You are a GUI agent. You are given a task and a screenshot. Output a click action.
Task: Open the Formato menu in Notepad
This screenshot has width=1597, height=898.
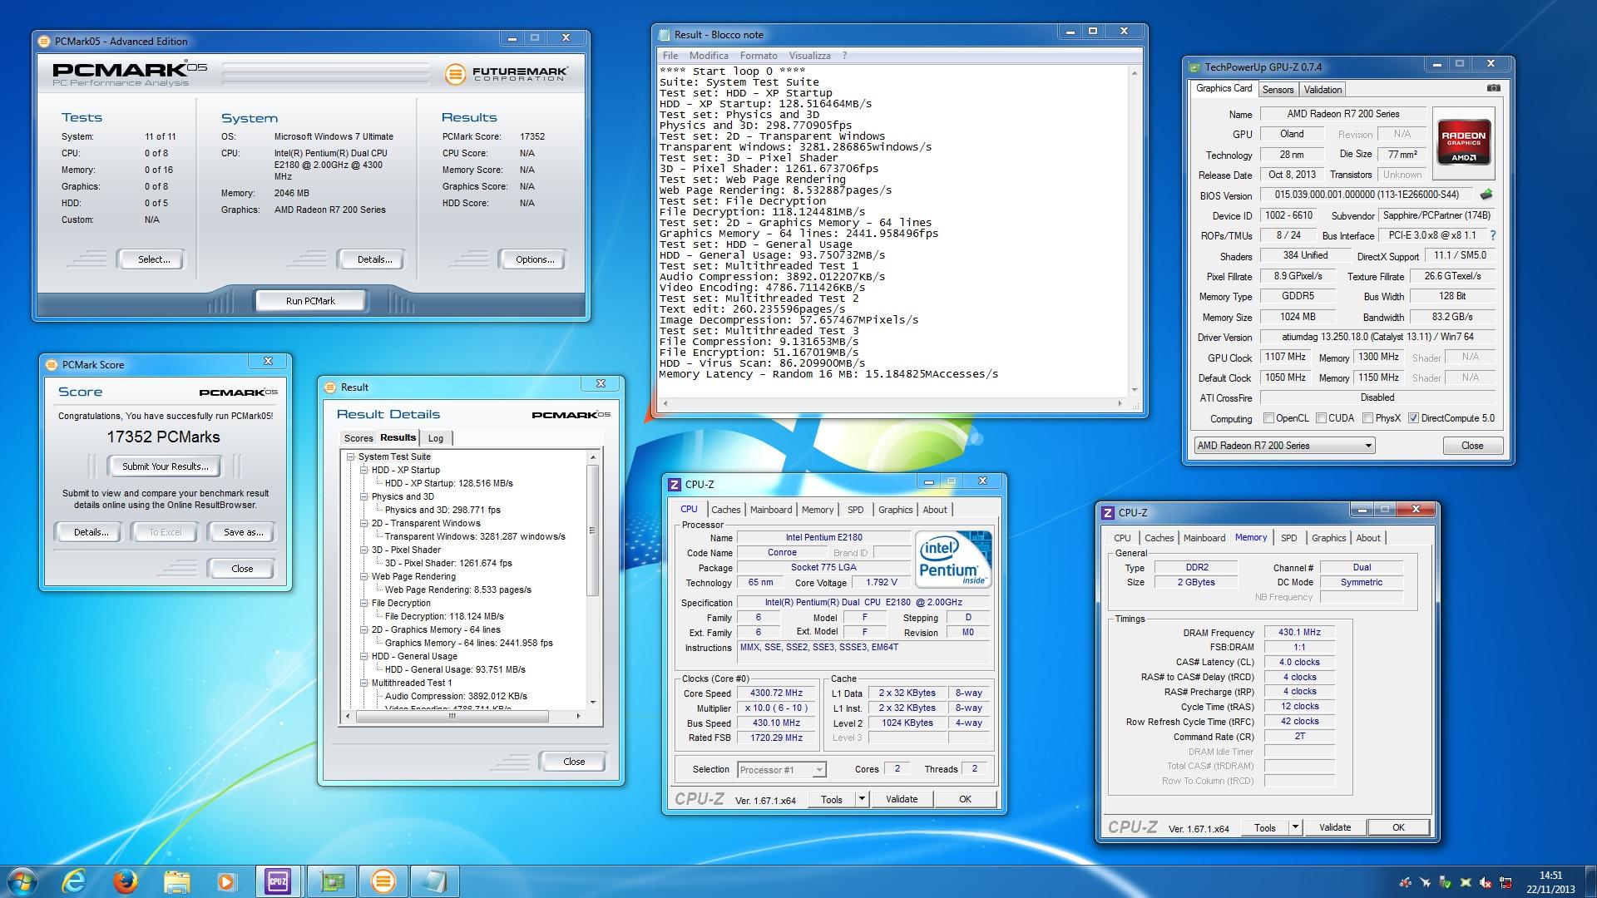(x=758, y=56)
